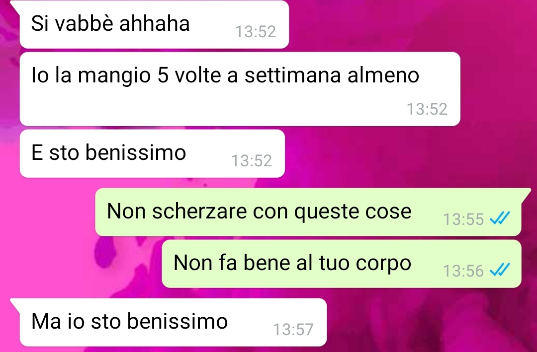Click the 13:52 timestamp on "Si vabbè ahhaha"
The width and height of the screenshot is (537, 352).
pos(256,32)
